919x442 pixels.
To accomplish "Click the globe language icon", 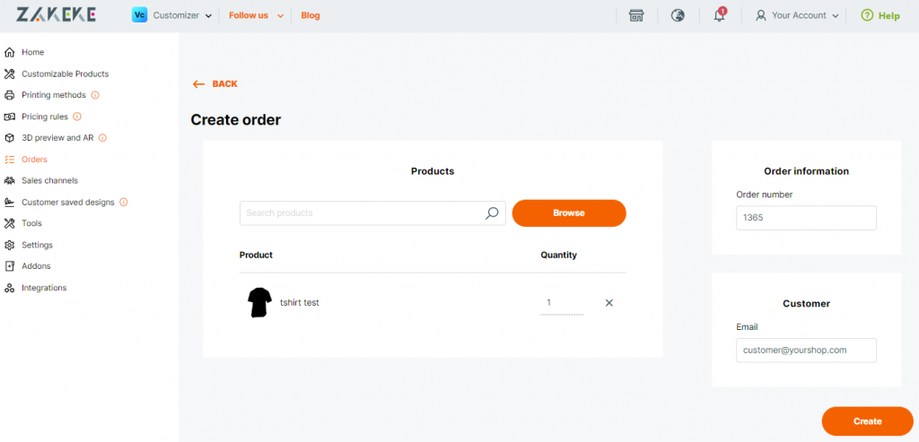I will (x=678, y=16).
